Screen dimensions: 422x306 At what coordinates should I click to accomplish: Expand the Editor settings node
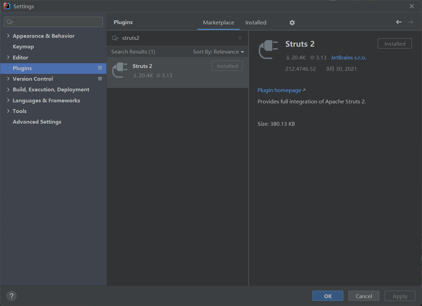pos(8,57)
